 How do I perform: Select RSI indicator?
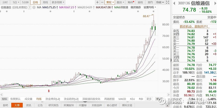(x=141, y=99)
